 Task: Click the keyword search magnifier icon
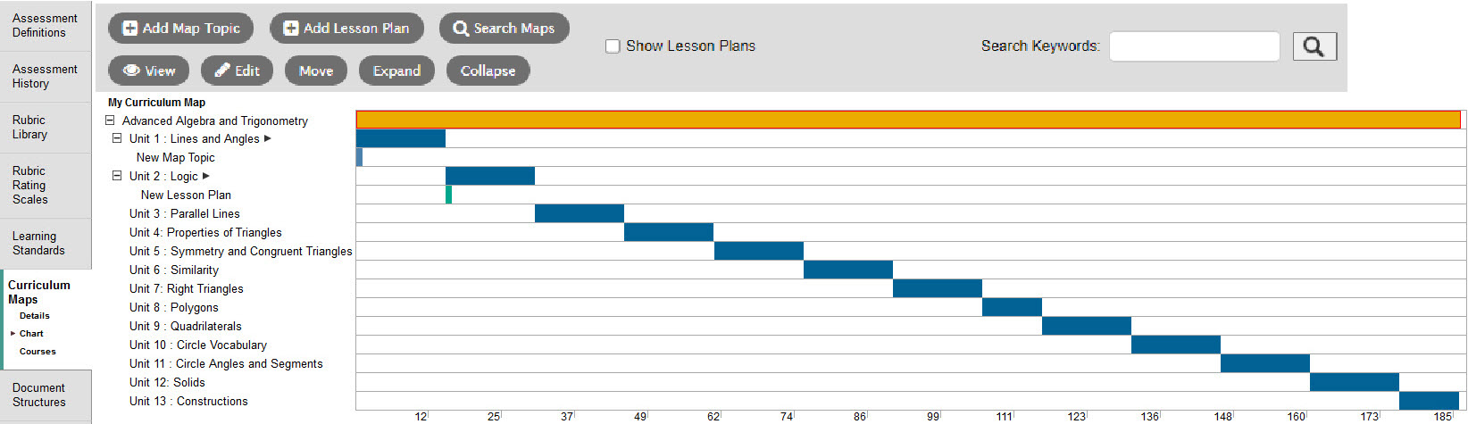pos(1314,46)
